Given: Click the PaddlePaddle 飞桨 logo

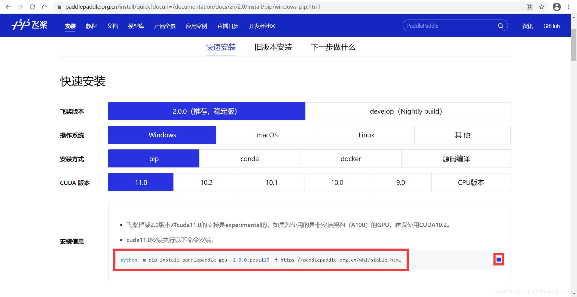Looking at the screenshot, I should [x=29, y=25].
